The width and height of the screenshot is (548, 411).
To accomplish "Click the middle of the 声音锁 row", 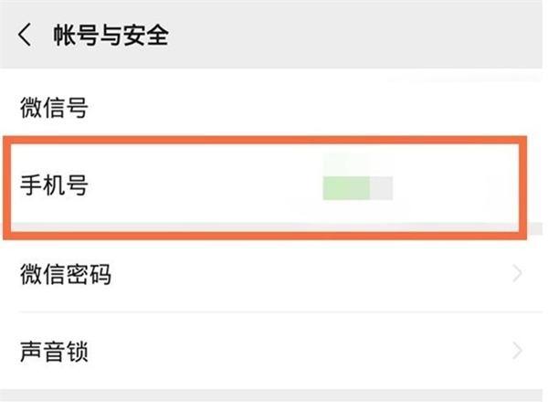I will point(274,351).
